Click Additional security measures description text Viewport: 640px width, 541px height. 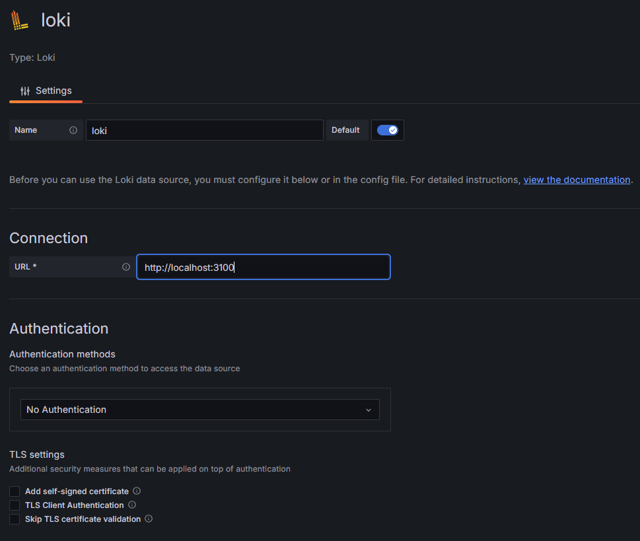click(150, 469)
